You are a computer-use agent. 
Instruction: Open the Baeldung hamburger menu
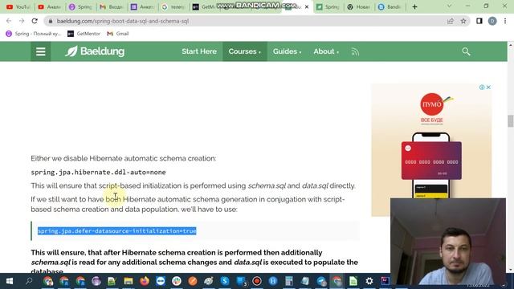point(41,51)
